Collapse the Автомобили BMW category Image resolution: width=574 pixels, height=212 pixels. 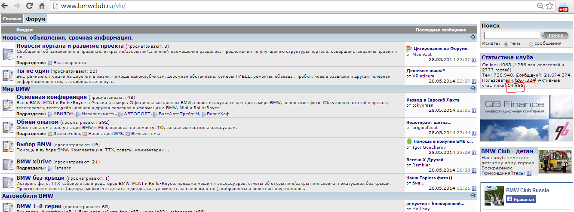click(473, 196)
